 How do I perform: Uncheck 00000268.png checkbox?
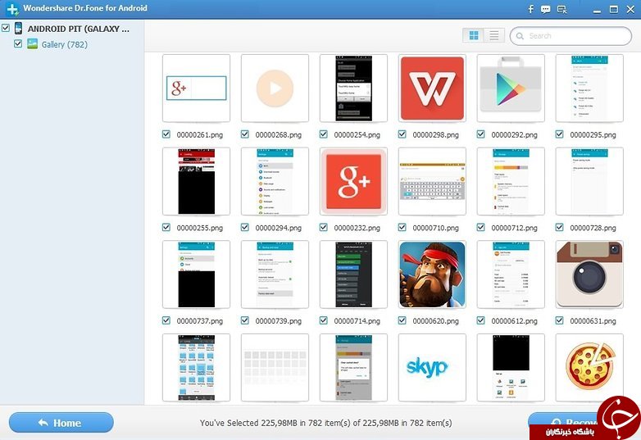click(245, 134)
